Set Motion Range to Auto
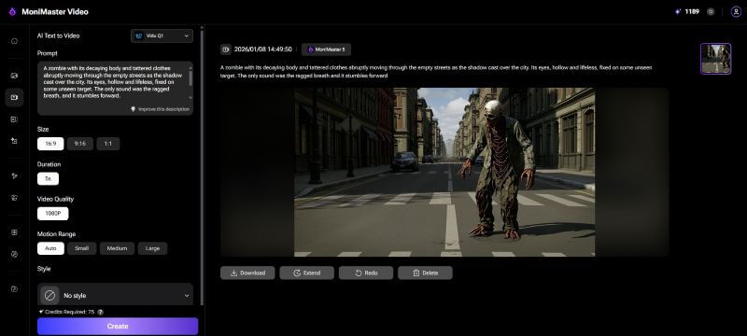 pos(51,248)
